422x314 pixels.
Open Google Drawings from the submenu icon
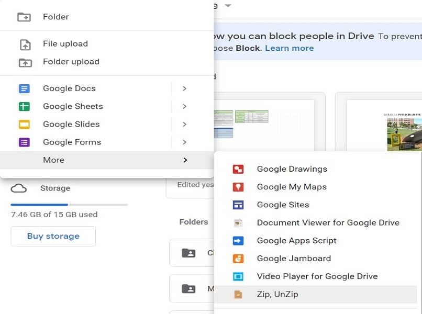(239, 169)
